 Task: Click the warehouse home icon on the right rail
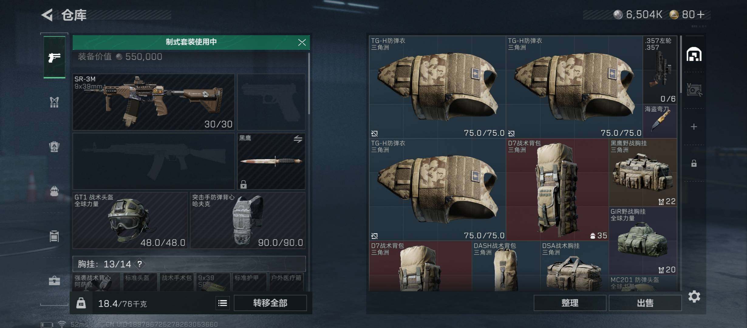point(694,54)
